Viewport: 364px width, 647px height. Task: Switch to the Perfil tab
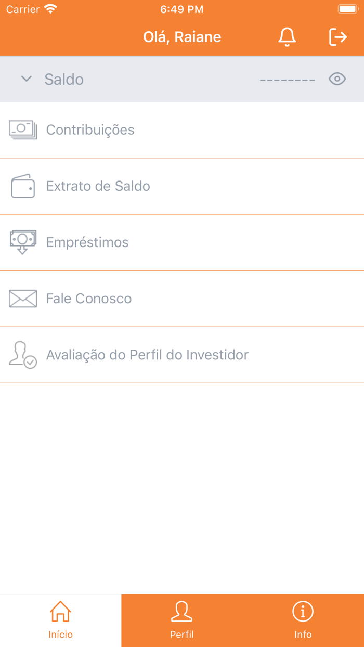point(182,620)
